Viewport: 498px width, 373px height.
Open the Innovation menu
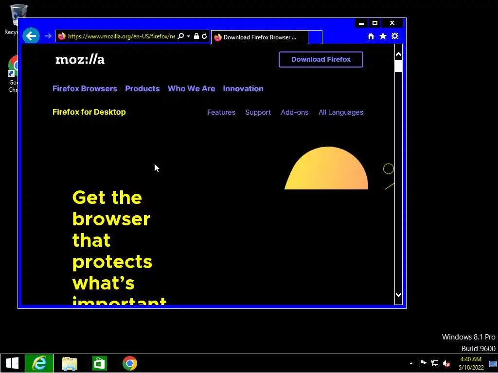point(243,88)
